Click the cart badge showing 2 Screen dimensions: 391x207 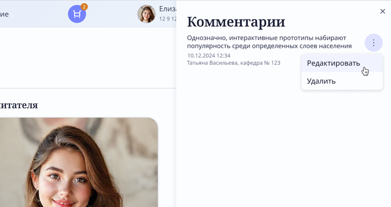click(84, 7)
